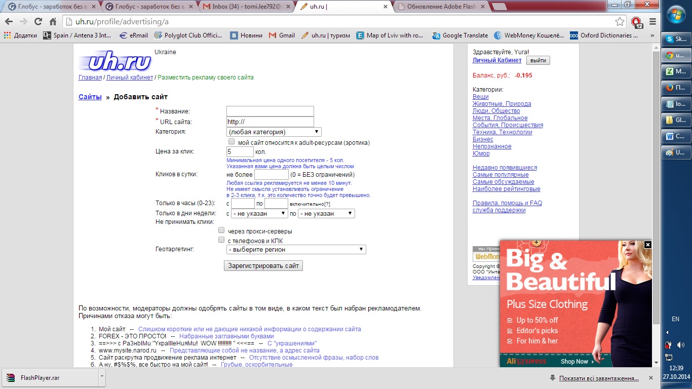
Task: Open the Windows Start button
Action: [x=676, y=15]
